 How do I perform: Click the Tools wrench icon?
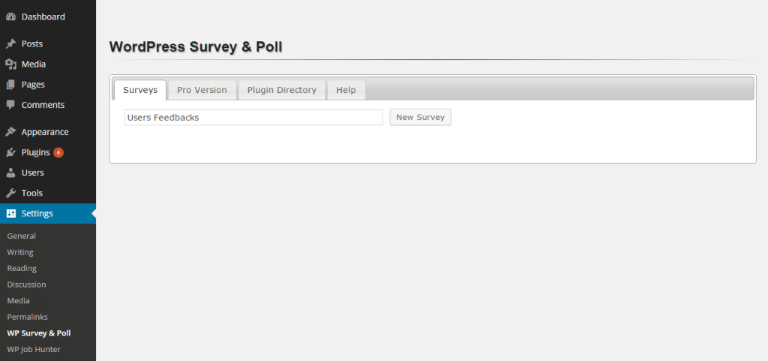coord(10,193)
